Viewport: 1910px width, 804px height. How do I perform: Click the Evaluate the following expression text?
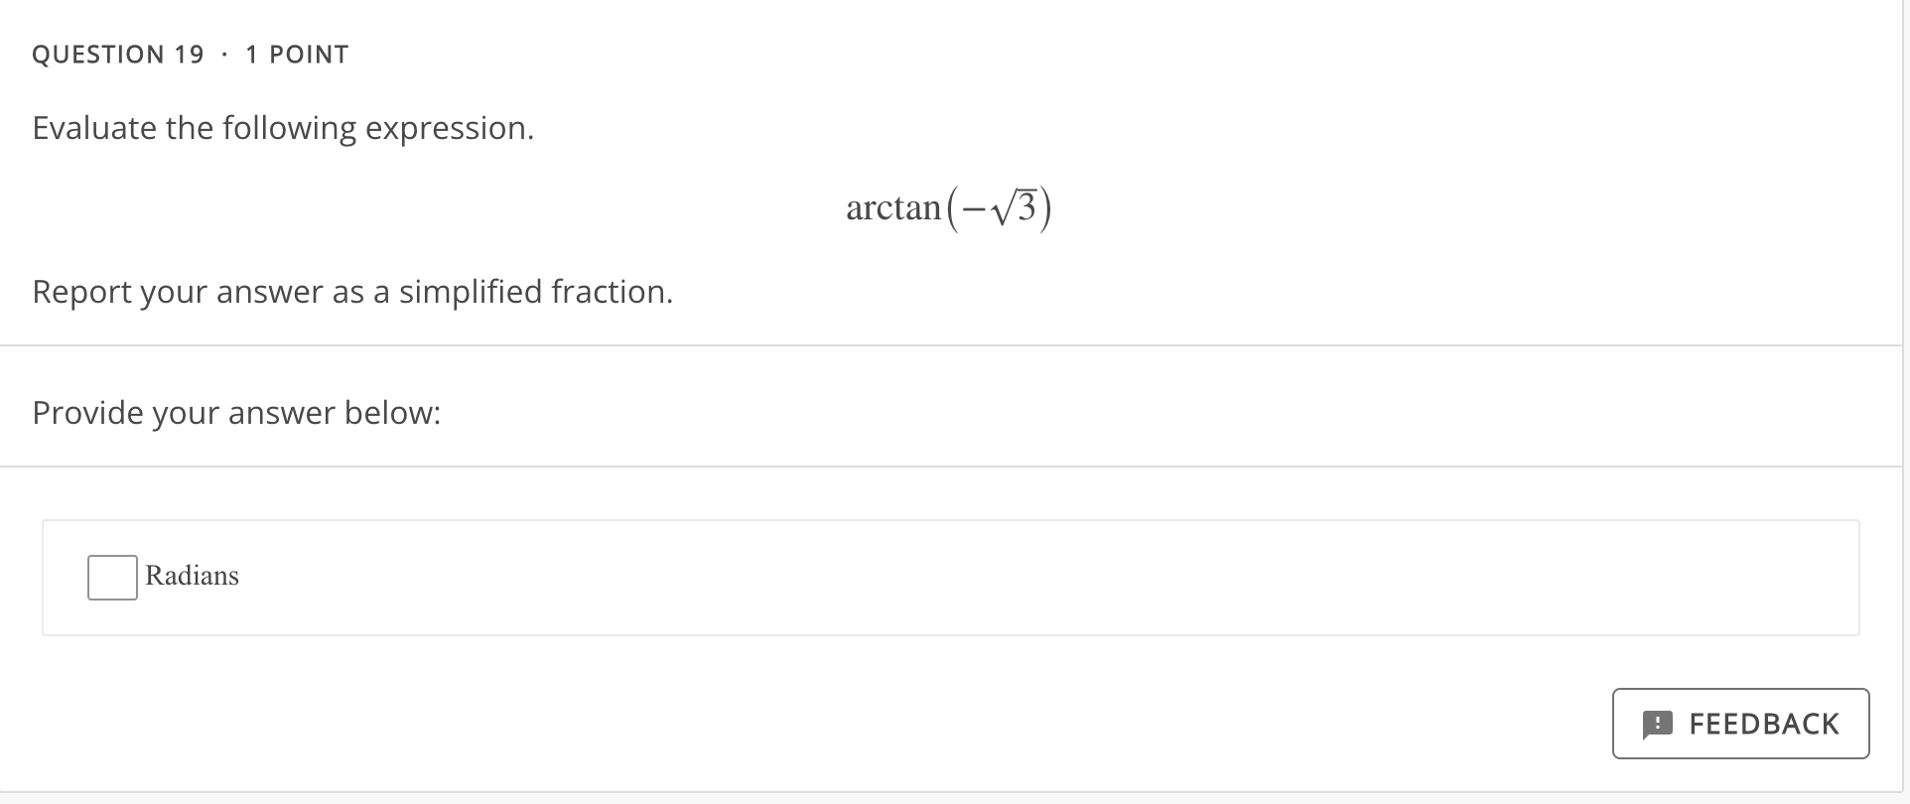282,127
